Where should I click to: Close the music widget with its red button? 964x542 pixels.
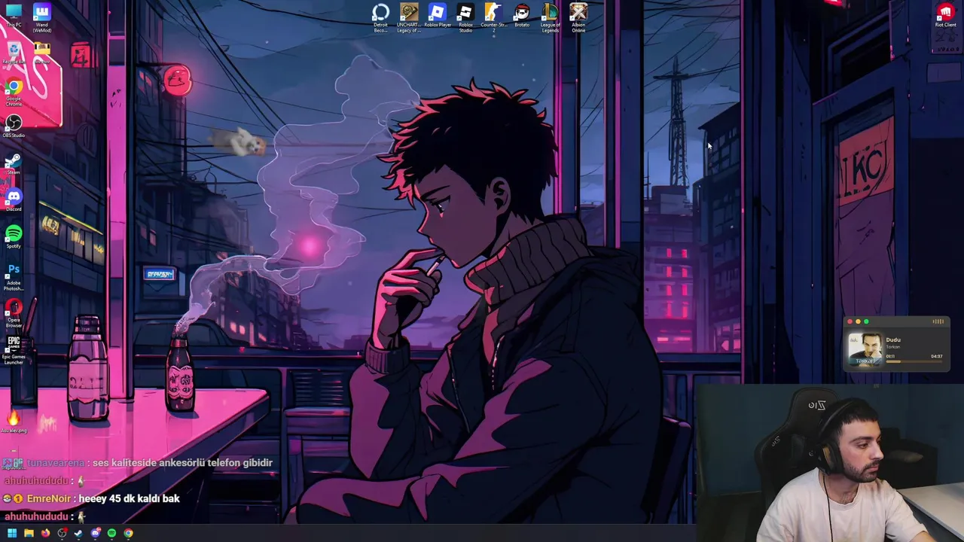pos(850,322)
